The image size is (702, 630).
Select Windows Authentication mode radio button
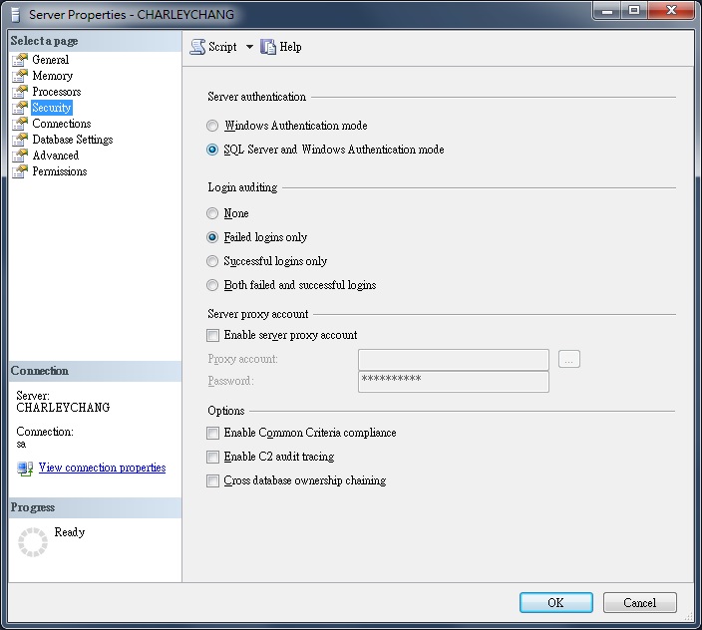(x=212, y=127)
